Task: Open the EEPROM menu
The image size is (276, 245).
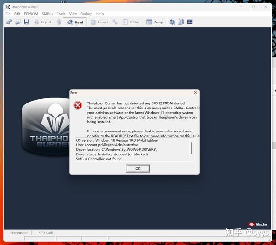Action: pos(31,14)
